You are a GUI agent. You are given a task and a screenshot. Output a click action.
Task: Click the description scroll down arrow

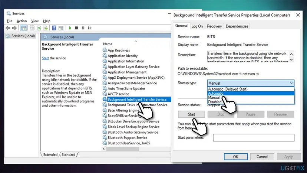tap(291, 60)
